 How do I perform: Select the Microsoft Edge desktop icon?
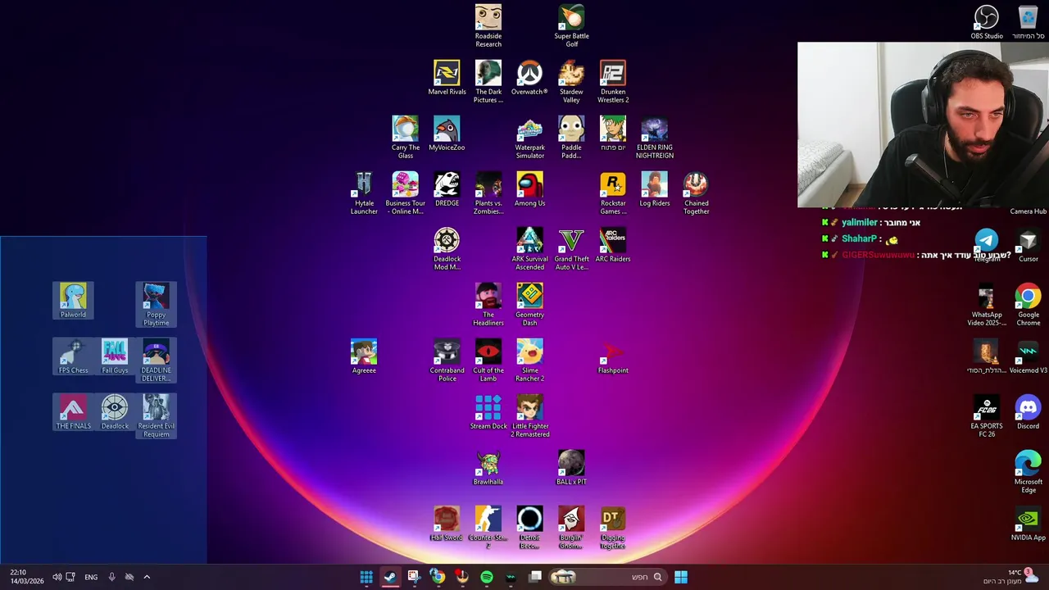pos(1028,472)
